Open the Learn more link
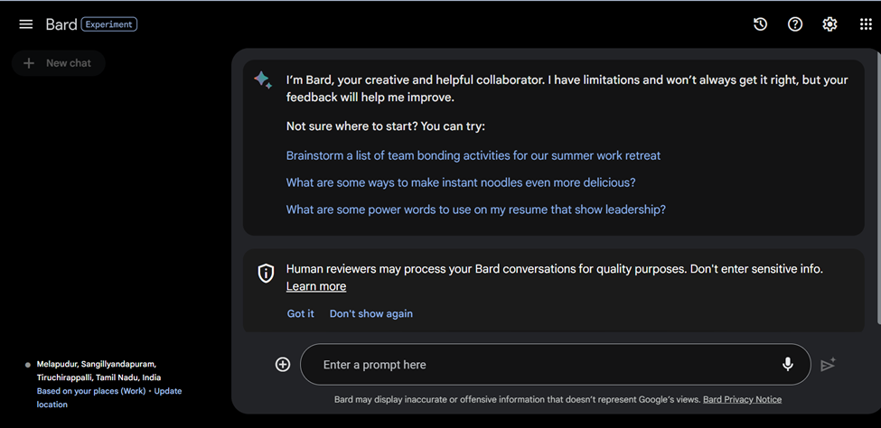 point(315,286)
